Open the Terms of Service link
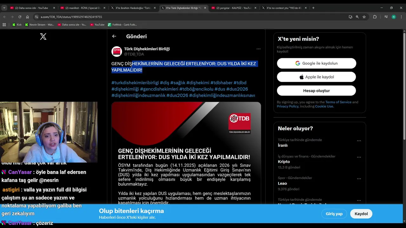The image size is (406, 228). (338, 102)
